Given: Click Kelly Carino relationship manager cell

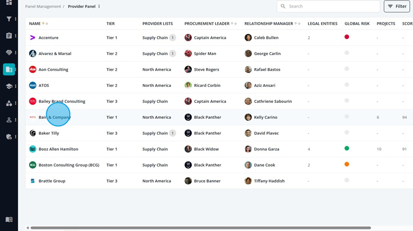Looking at the screenshot, I should pos(261,117).
